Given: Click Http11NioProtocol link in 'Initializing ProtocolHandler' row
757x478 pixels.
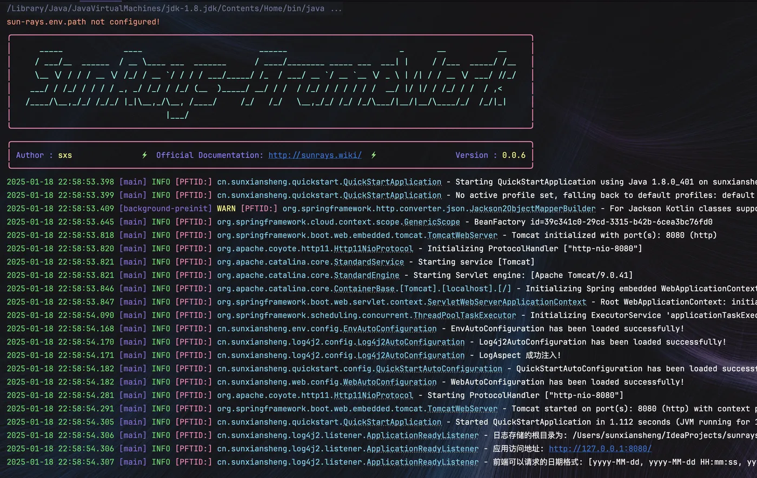Looking at the screenshot, I should click(373, 248).
